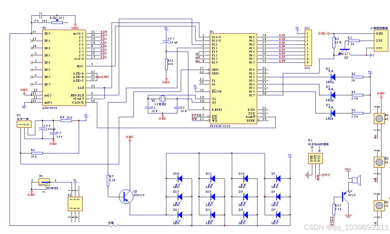Screen dimensions: 390x234
Task: Click the CLOCK pin label on U2
Action: [x=78, y=102]
